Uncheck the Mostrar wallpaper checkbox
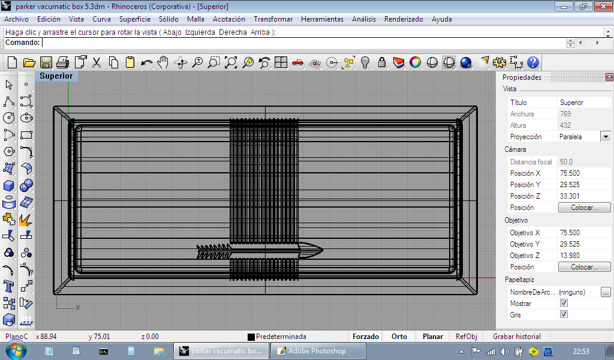 coord(564,304)
